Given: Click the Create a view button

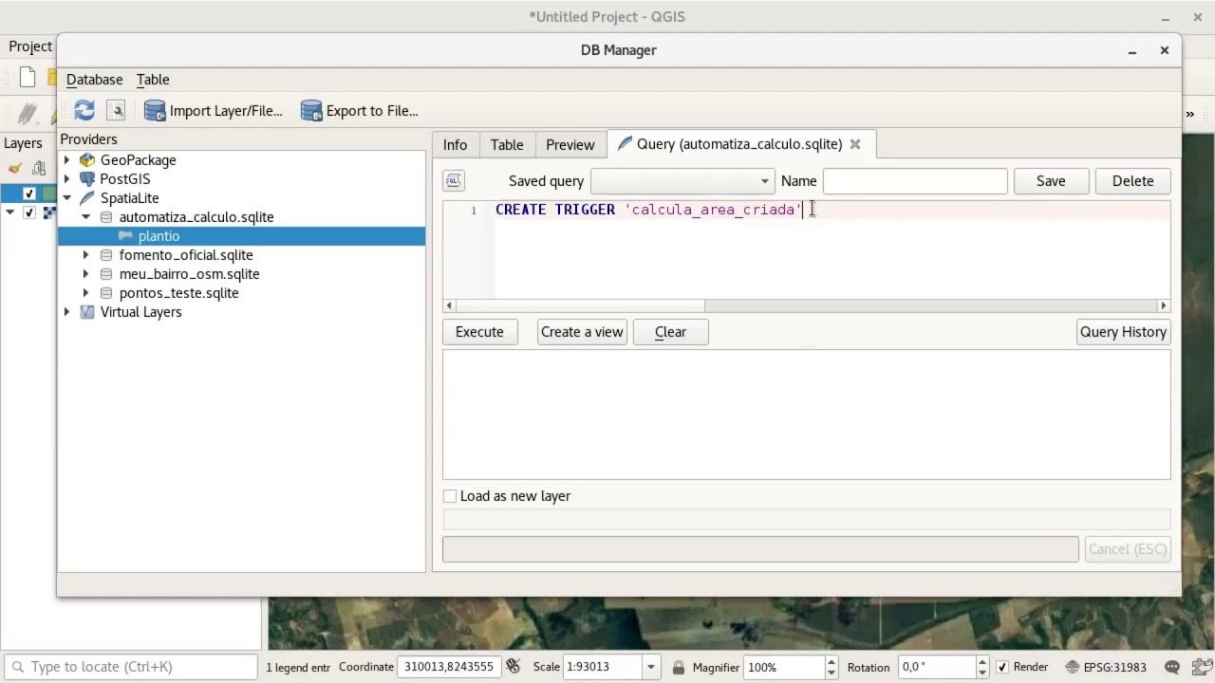Looking at the screenshot, I should (x=582, y=332).
